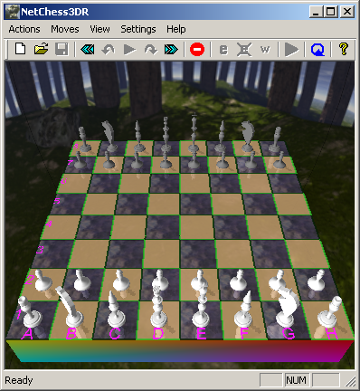Jump to last move with double-right arrows
Image resolution: width=360 pixels, height=391 pixels.
click(x=171, y=49)
